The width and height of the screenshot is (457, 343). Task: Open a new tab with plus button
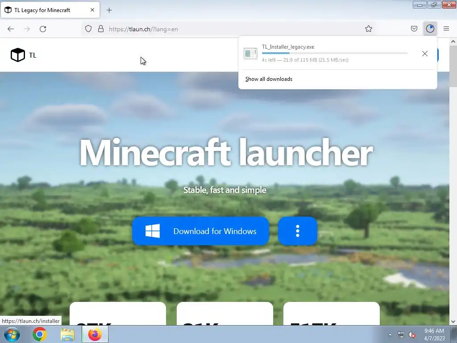click(109, 10)
